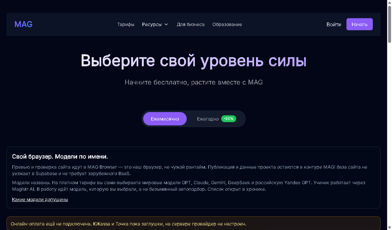Open the Образование menu item
The image size is (392, 230).
pos(227,24)
